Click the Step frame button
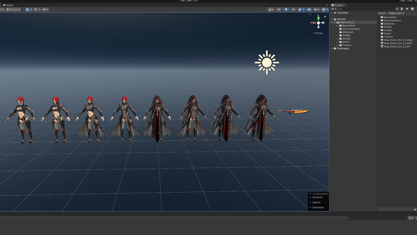 point(196,1)
